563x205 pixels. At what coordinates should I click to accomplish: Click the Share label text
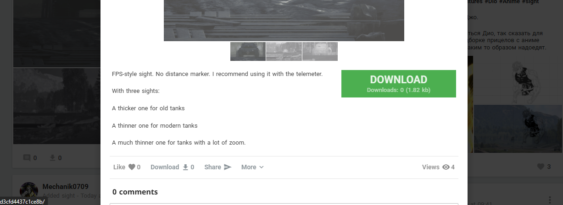(x=213, y=167)
